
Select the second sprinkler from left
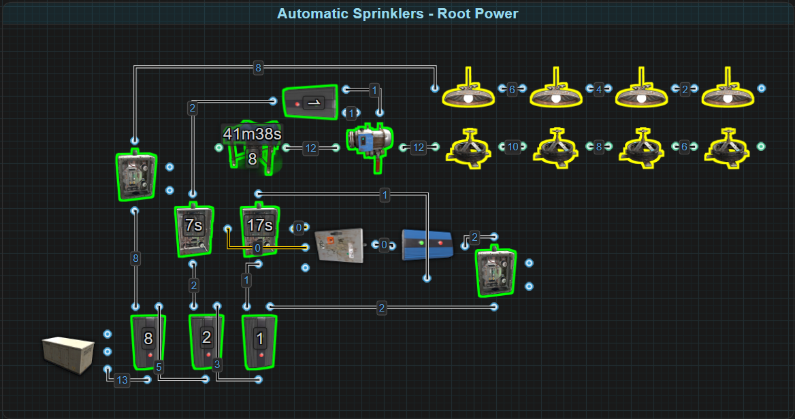[x=555, y=148]
